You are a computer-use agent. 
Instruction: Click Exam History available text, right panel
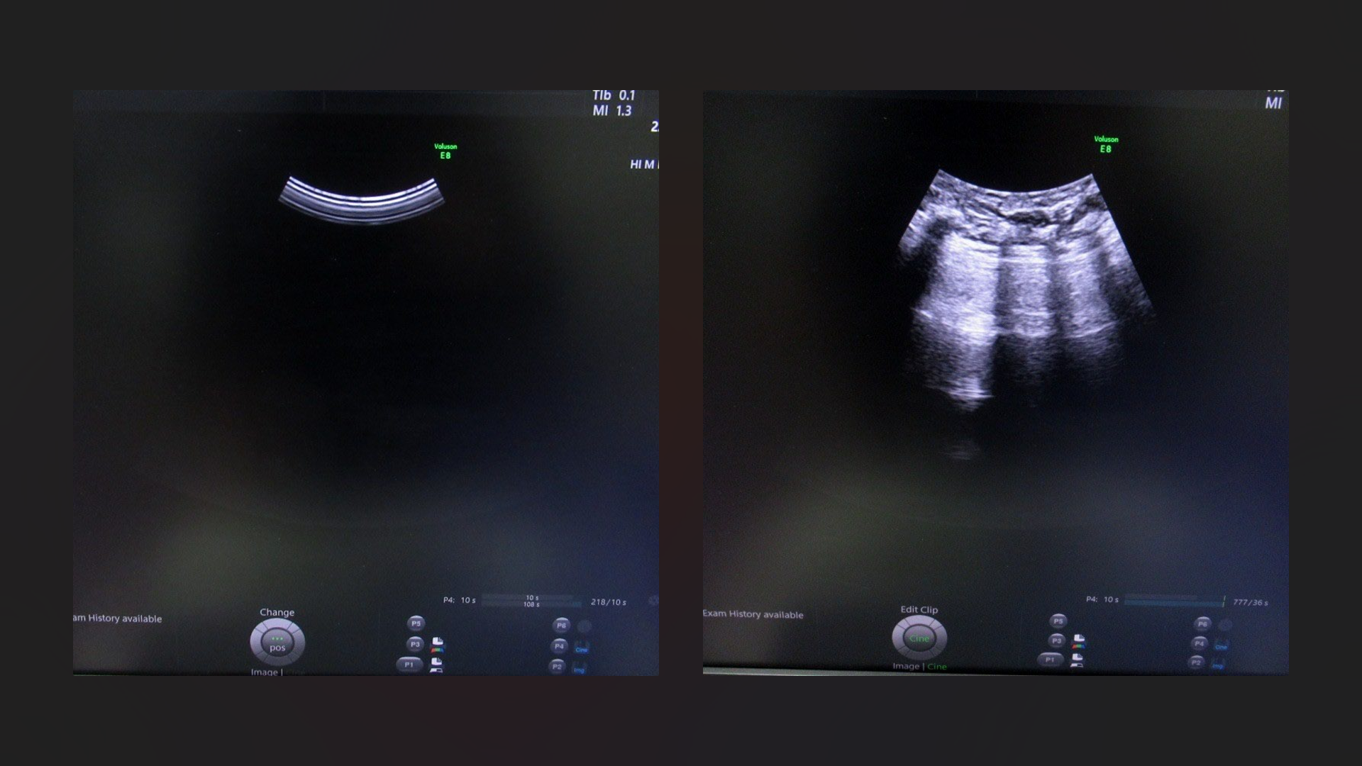[x=753, y=614]
